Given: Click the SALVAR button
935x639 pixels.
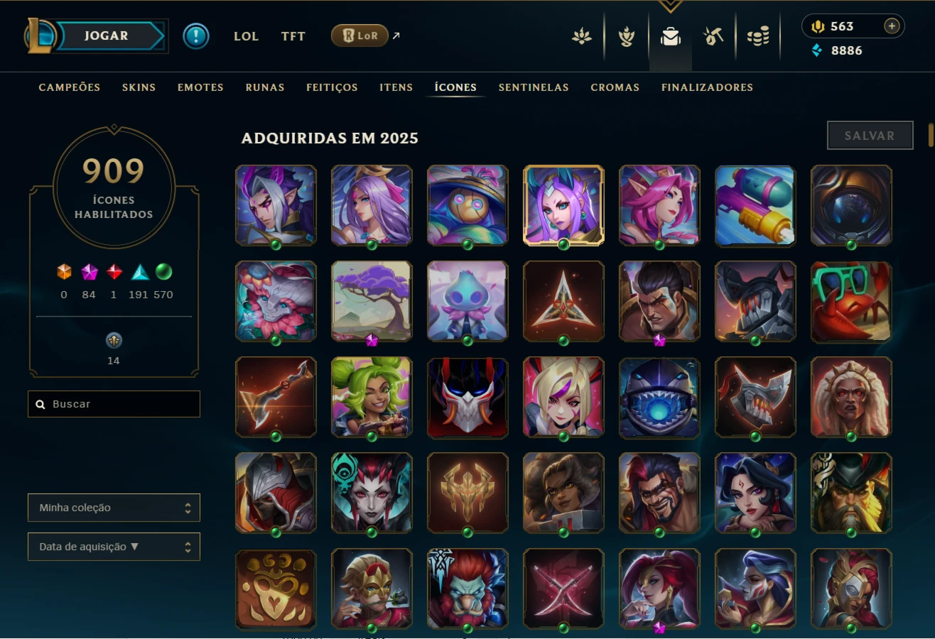Looking at the screenshot, I should 870,136.
